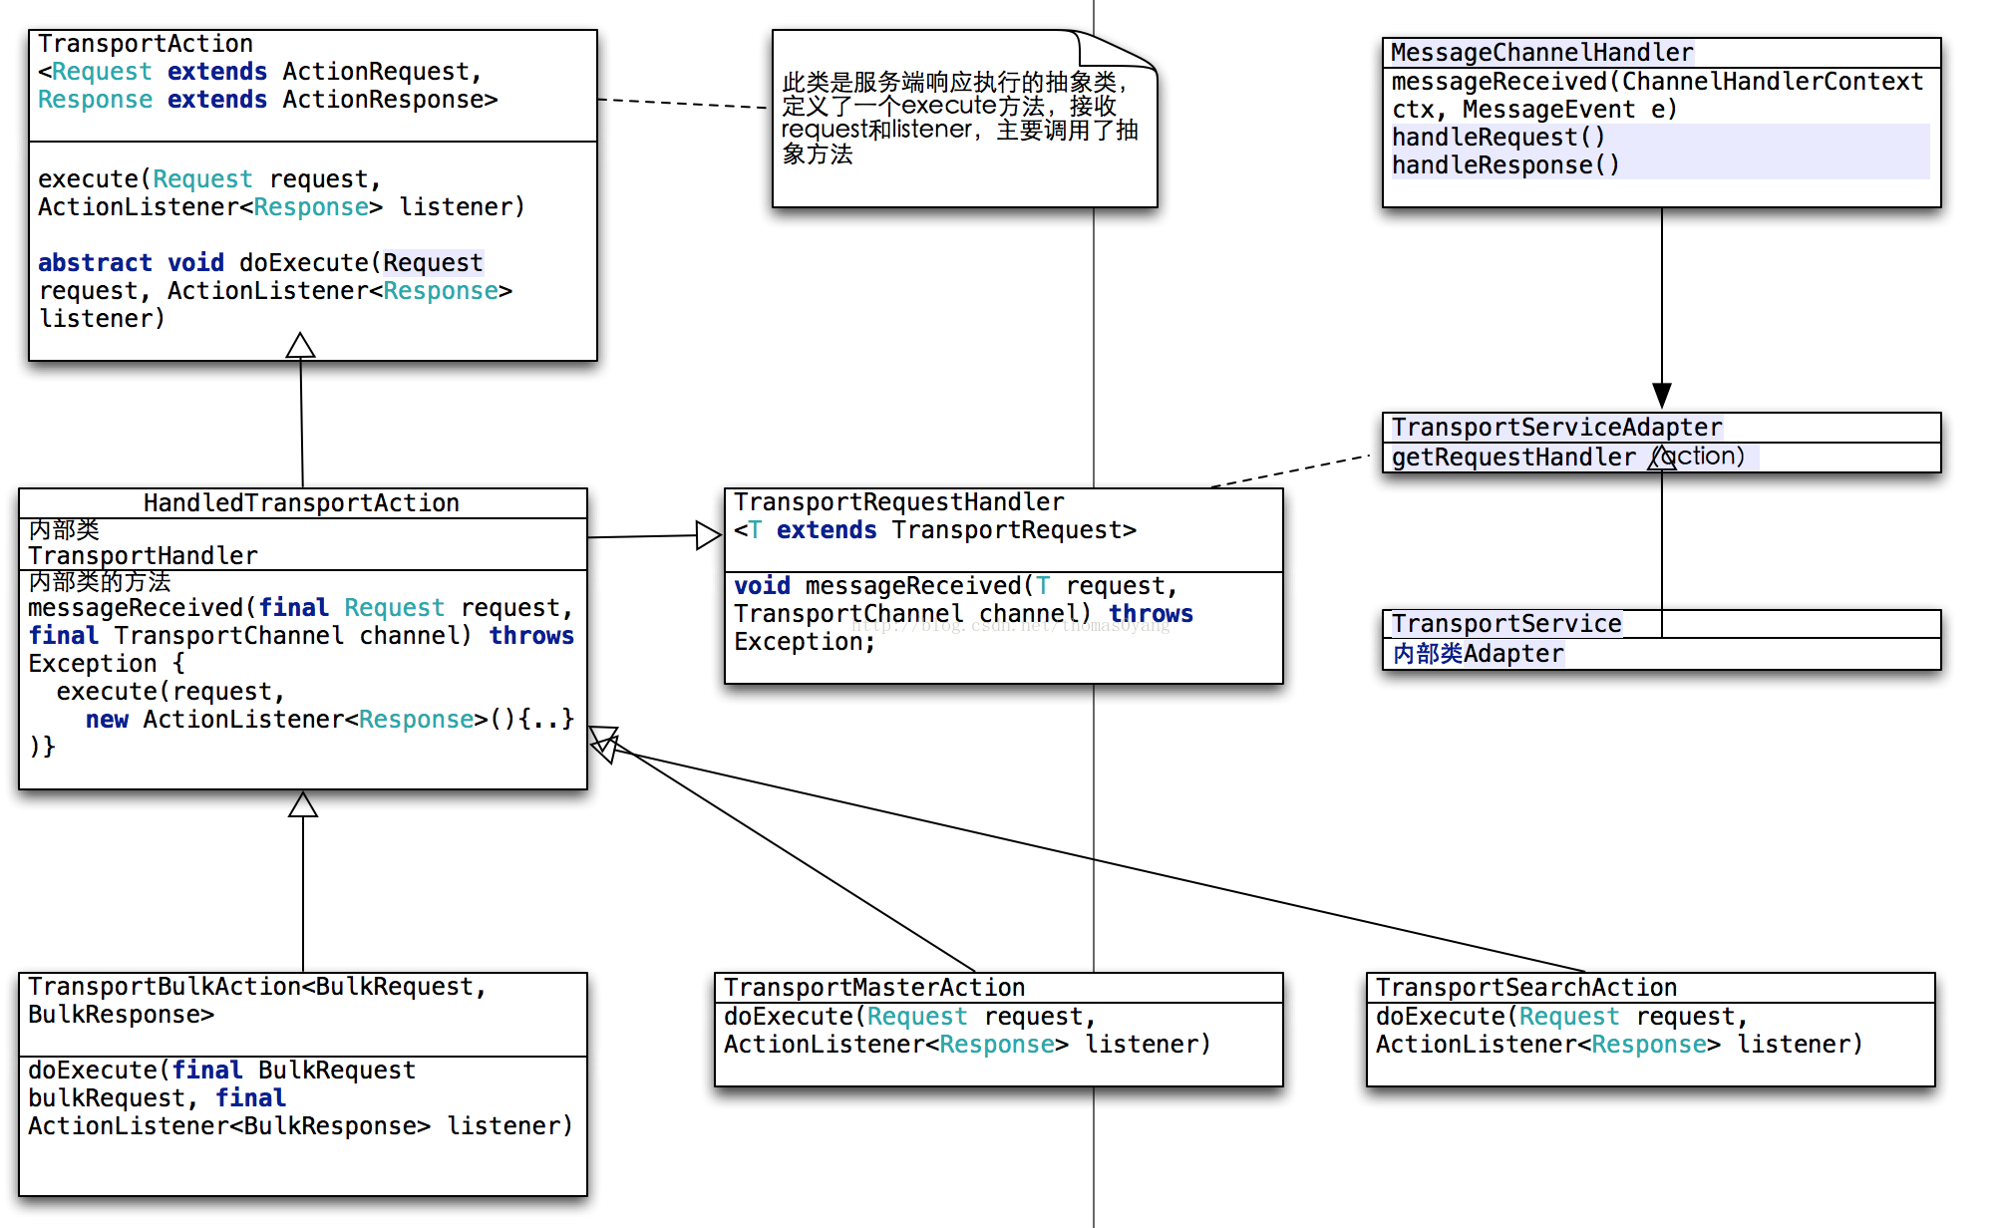Click the TransportSearchAction class header
The height and width of the screenshot is (1228, 2002).
(1525, 988)
